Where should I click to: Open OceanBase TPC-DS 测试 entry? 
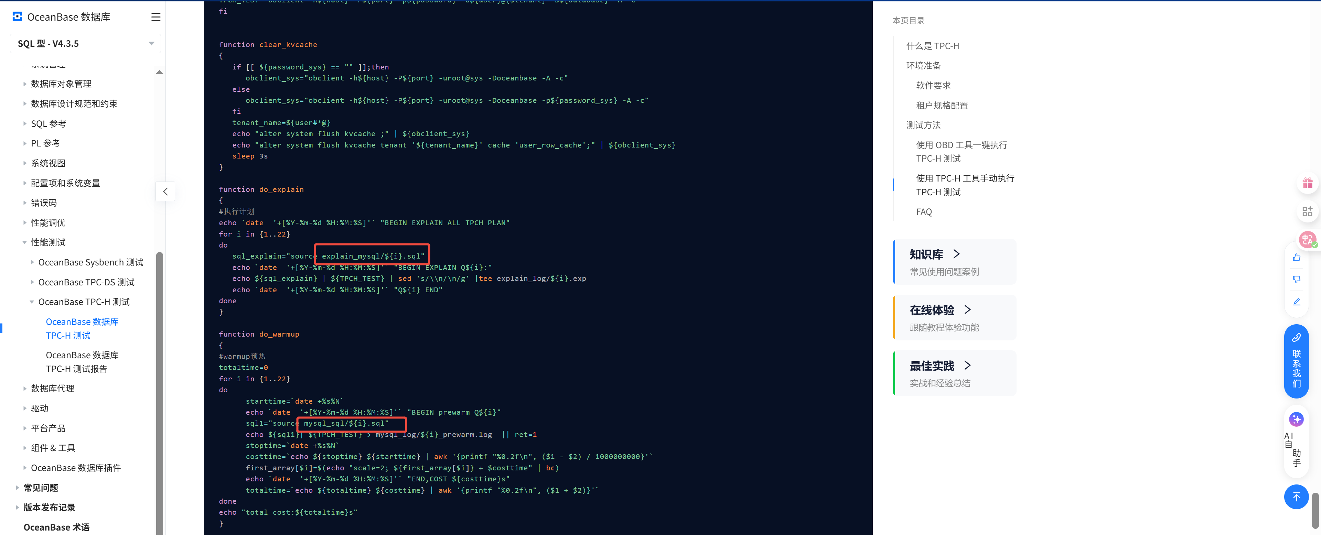pos(86,282)
